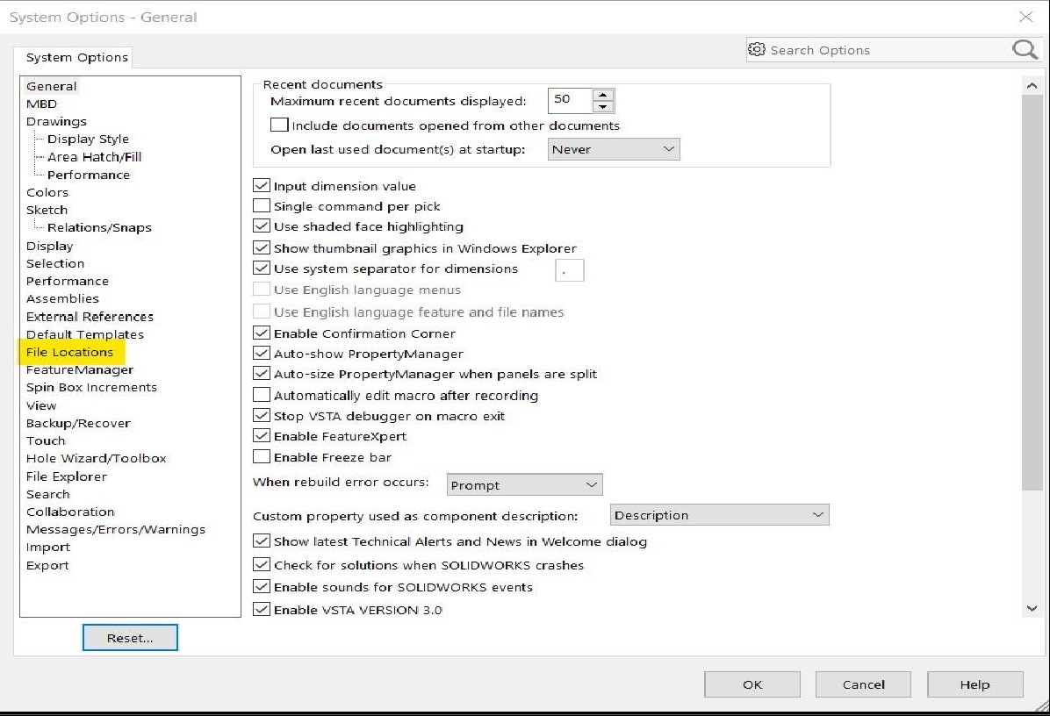Toggle Show thumbnail graphics in Windows Explorer
1050x716 pixels.
point(262,247)
